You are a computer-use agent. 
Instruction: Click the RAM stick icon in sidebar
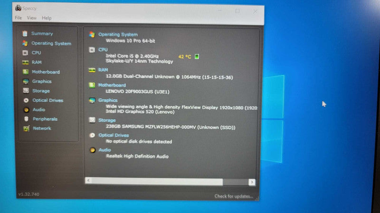coord(26,62)
